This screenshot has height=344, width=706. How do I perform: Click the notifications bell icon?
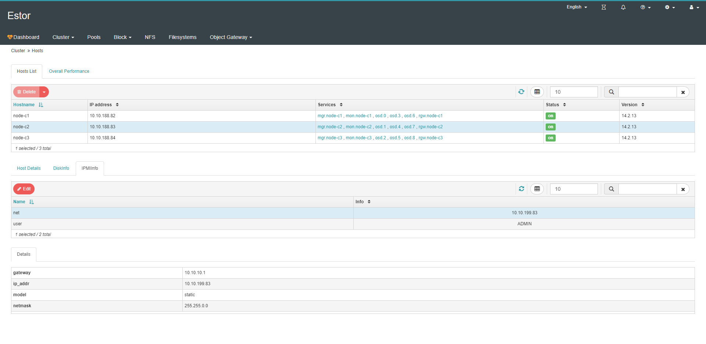(623, 7)
